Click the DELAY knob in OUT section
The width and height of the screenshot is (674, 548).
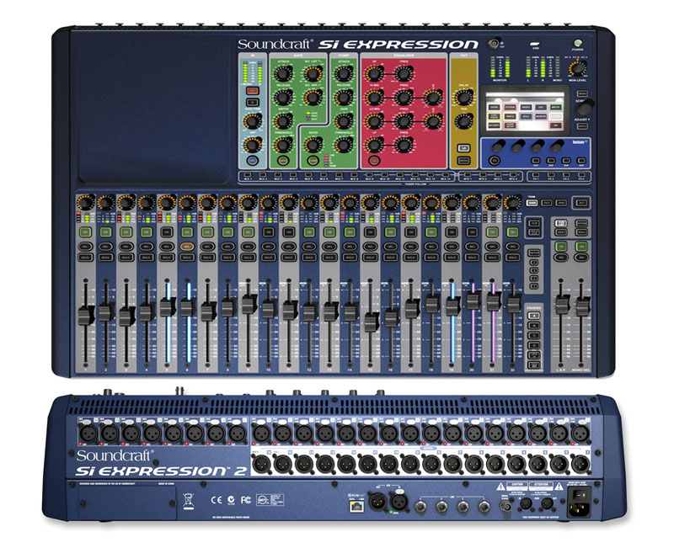coord(463,98)
